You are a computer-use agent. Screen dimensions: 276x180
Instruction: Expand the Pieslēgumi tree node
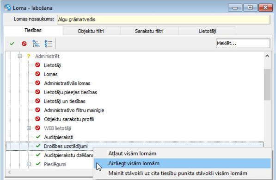[29, 164]
